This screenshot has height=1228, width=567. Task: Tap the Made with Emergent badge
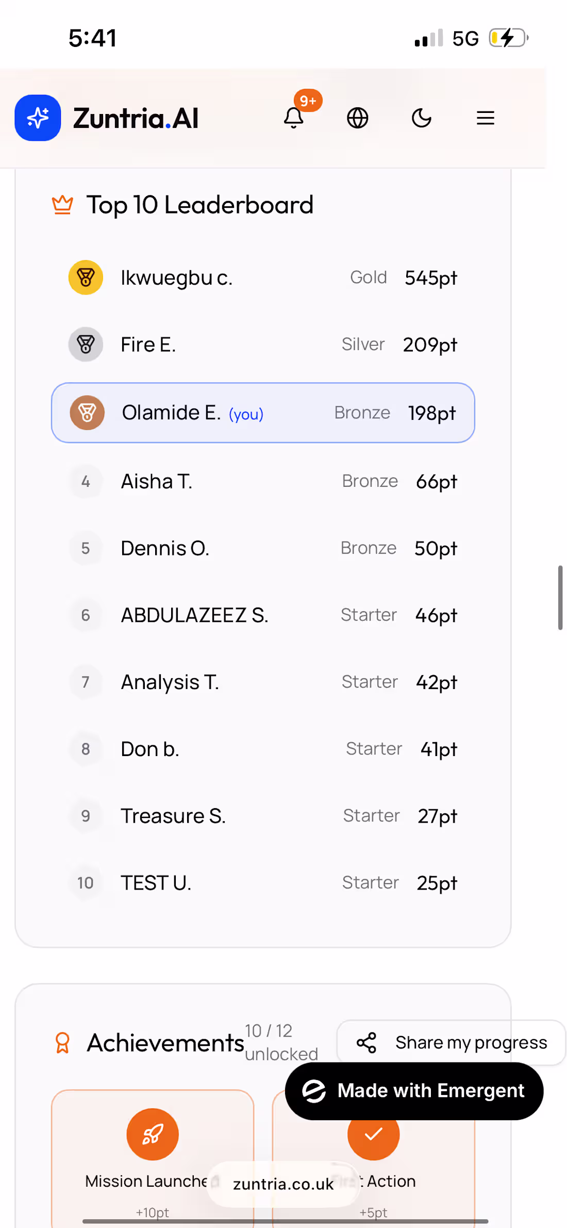(x=414, y=1091)
